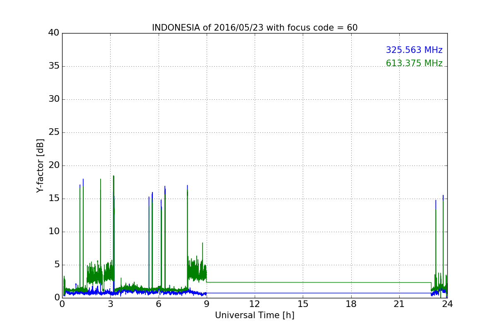The width and height of the screenshot is (497, 331).
Task: Click the y-axis tick label 35
Action: (53, 66)
